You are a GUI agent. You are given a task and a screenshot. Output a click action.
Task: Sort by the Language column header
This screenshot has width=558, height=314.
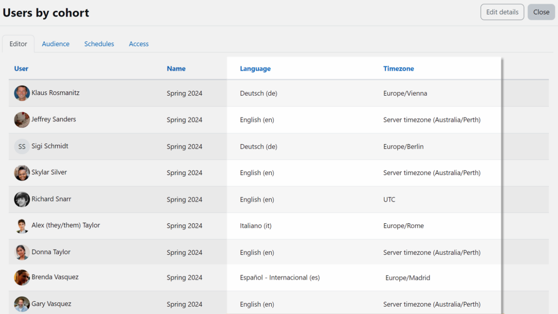pos(255,69)
